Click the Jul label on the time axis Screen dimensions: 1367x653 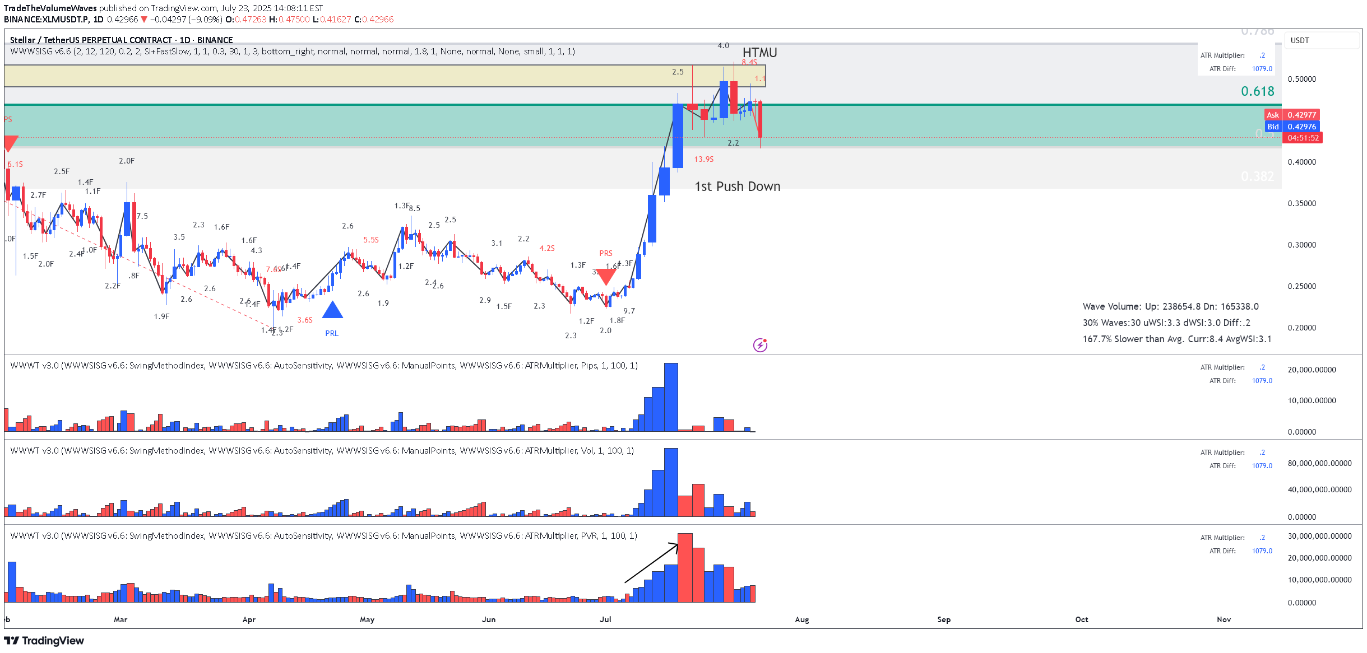(605, 619)
